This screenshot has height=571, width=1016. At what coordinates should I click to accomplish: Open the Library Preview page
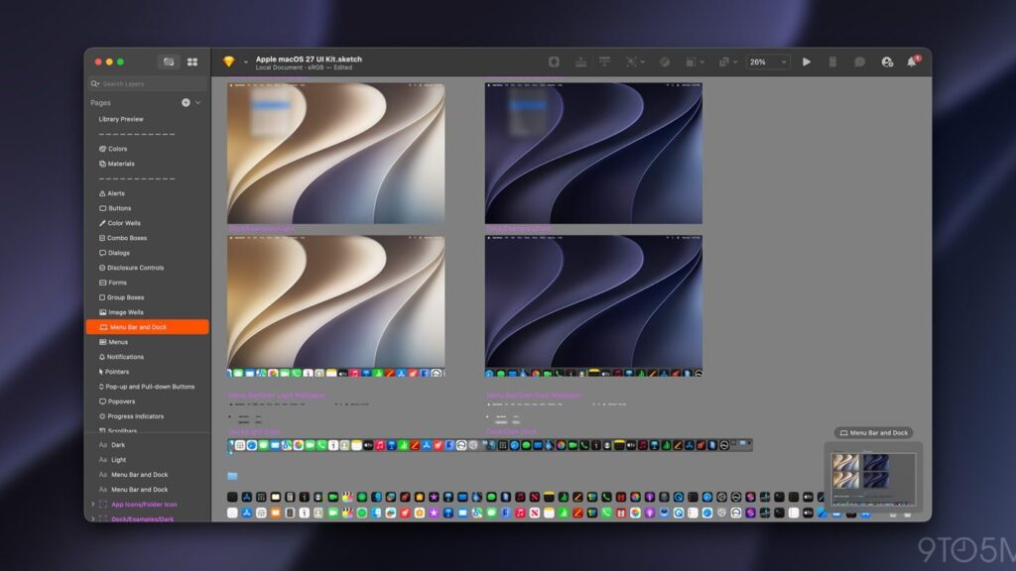pyautogui.click(x=120, y=119)
